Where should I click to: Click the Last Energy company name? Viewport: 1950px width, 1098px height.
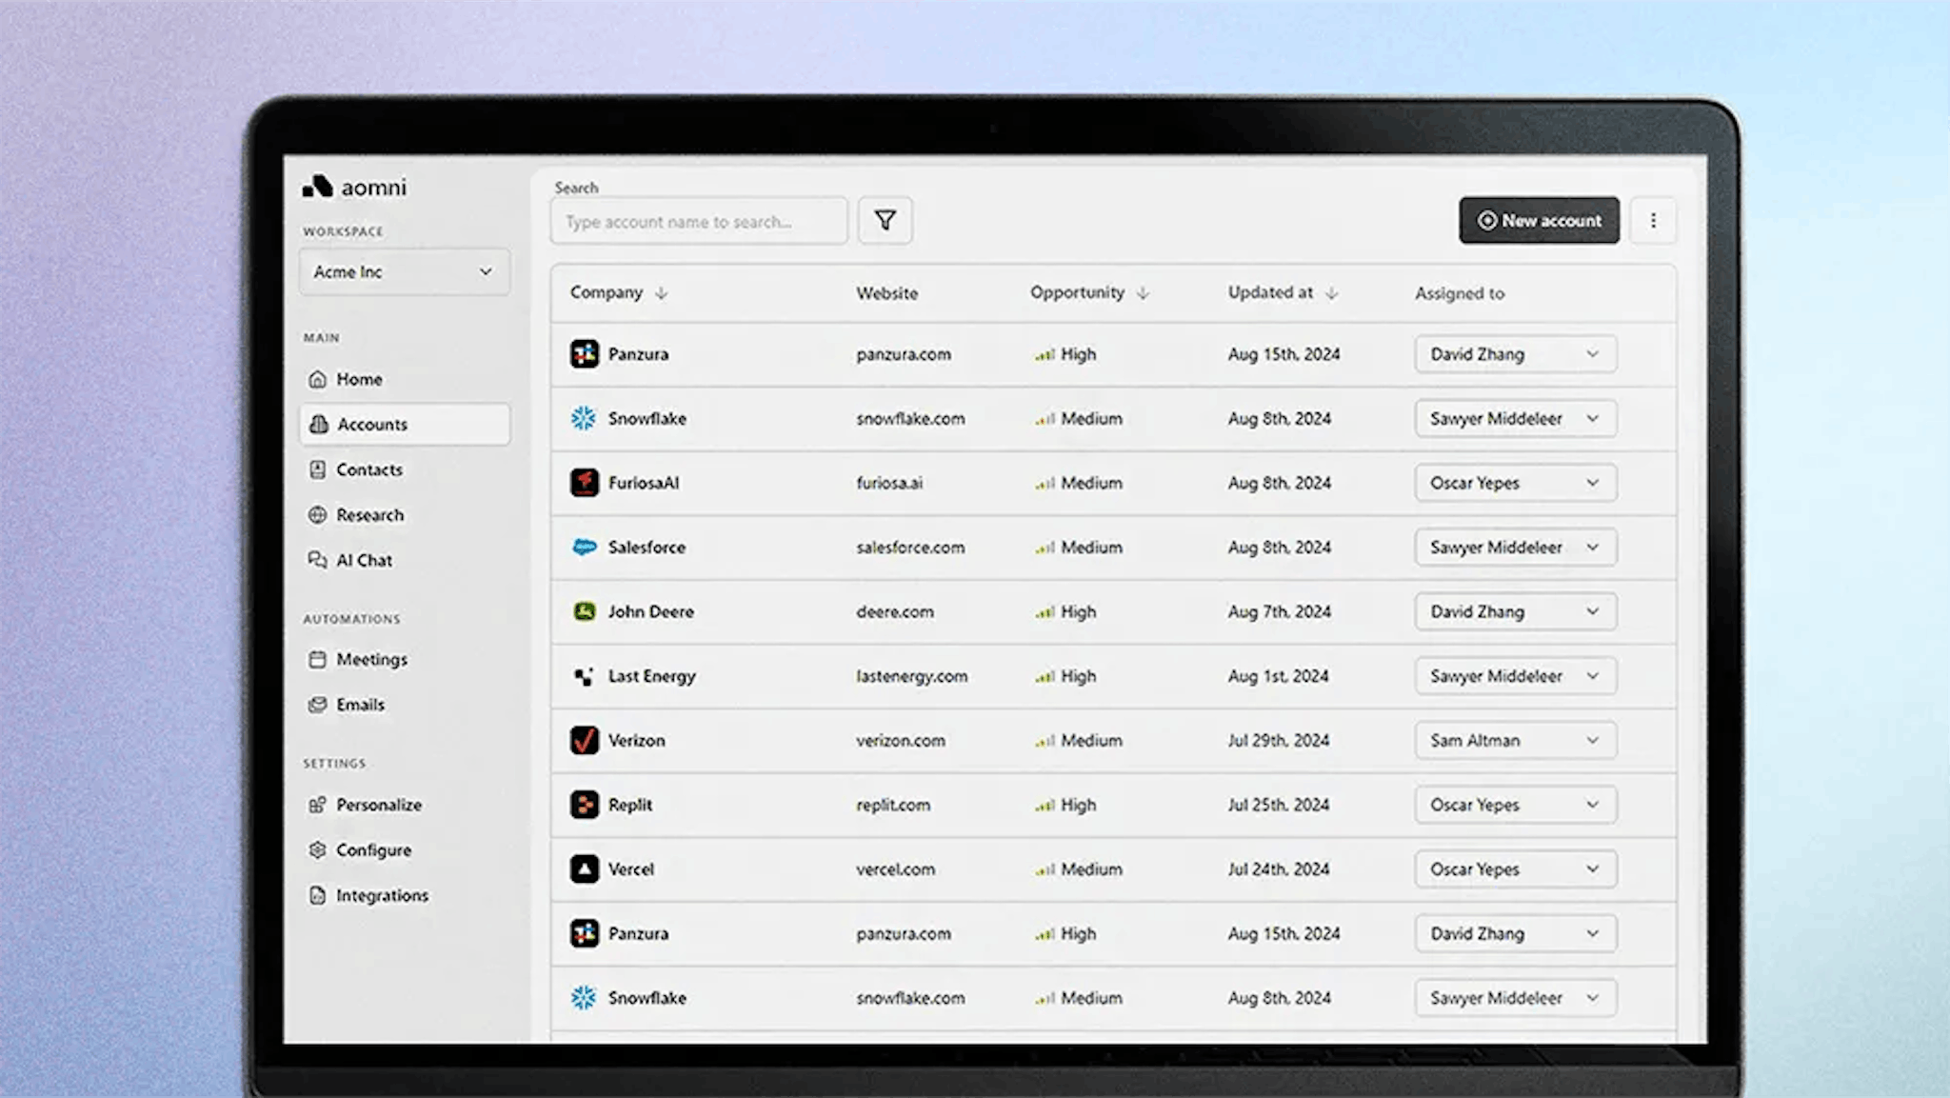coord(652,676)
